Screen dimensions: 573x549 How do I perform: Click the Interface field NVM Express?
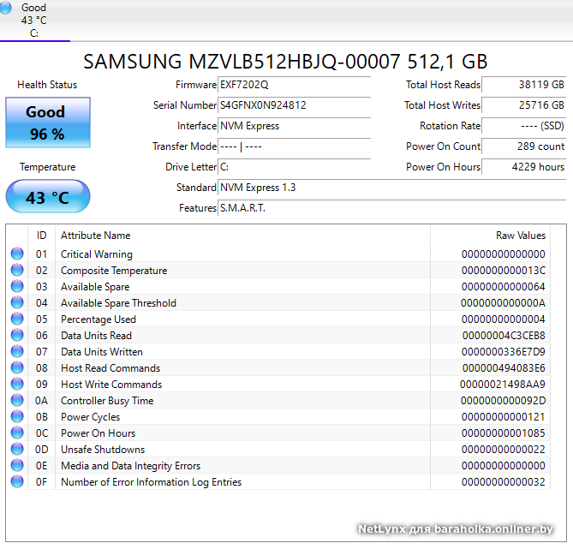294,126
